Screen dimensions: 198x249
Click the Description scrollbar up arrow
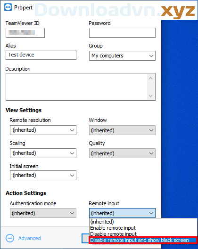coord(150,78)
